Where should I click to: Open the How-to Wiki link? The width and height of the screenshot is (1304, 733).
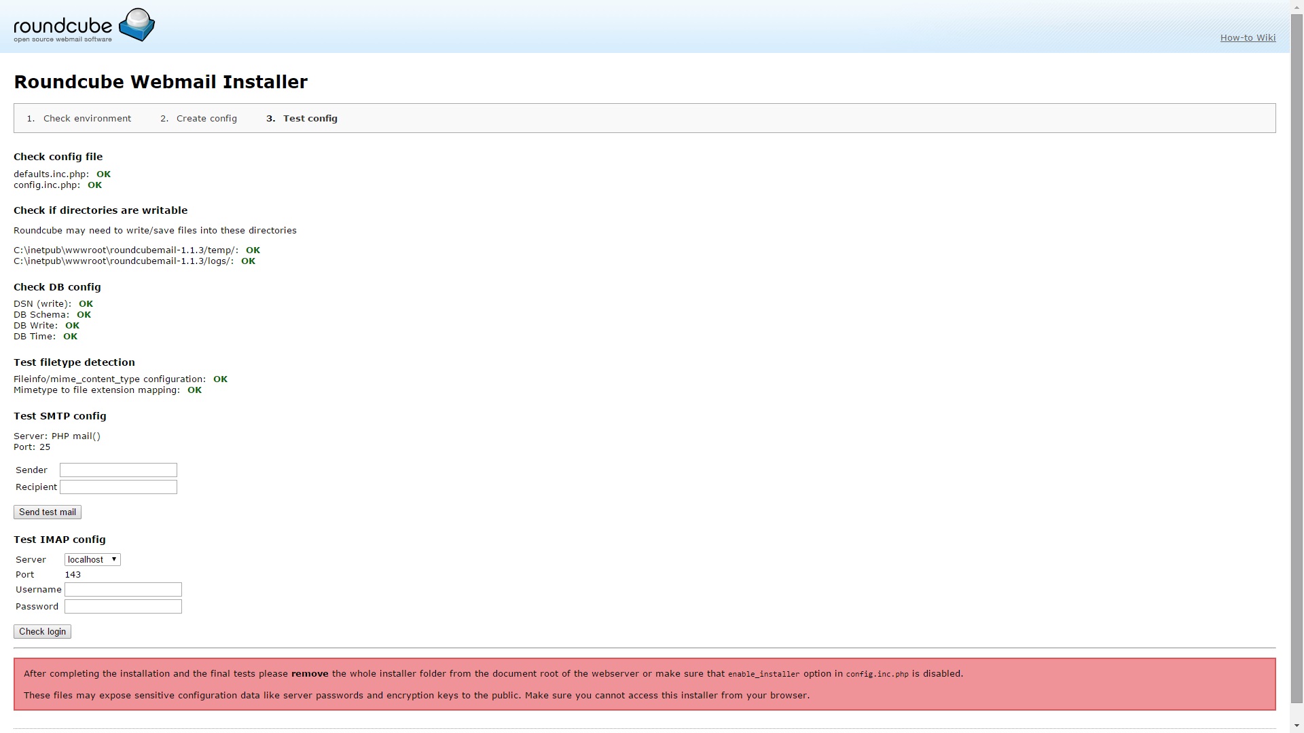point(1247,38)
